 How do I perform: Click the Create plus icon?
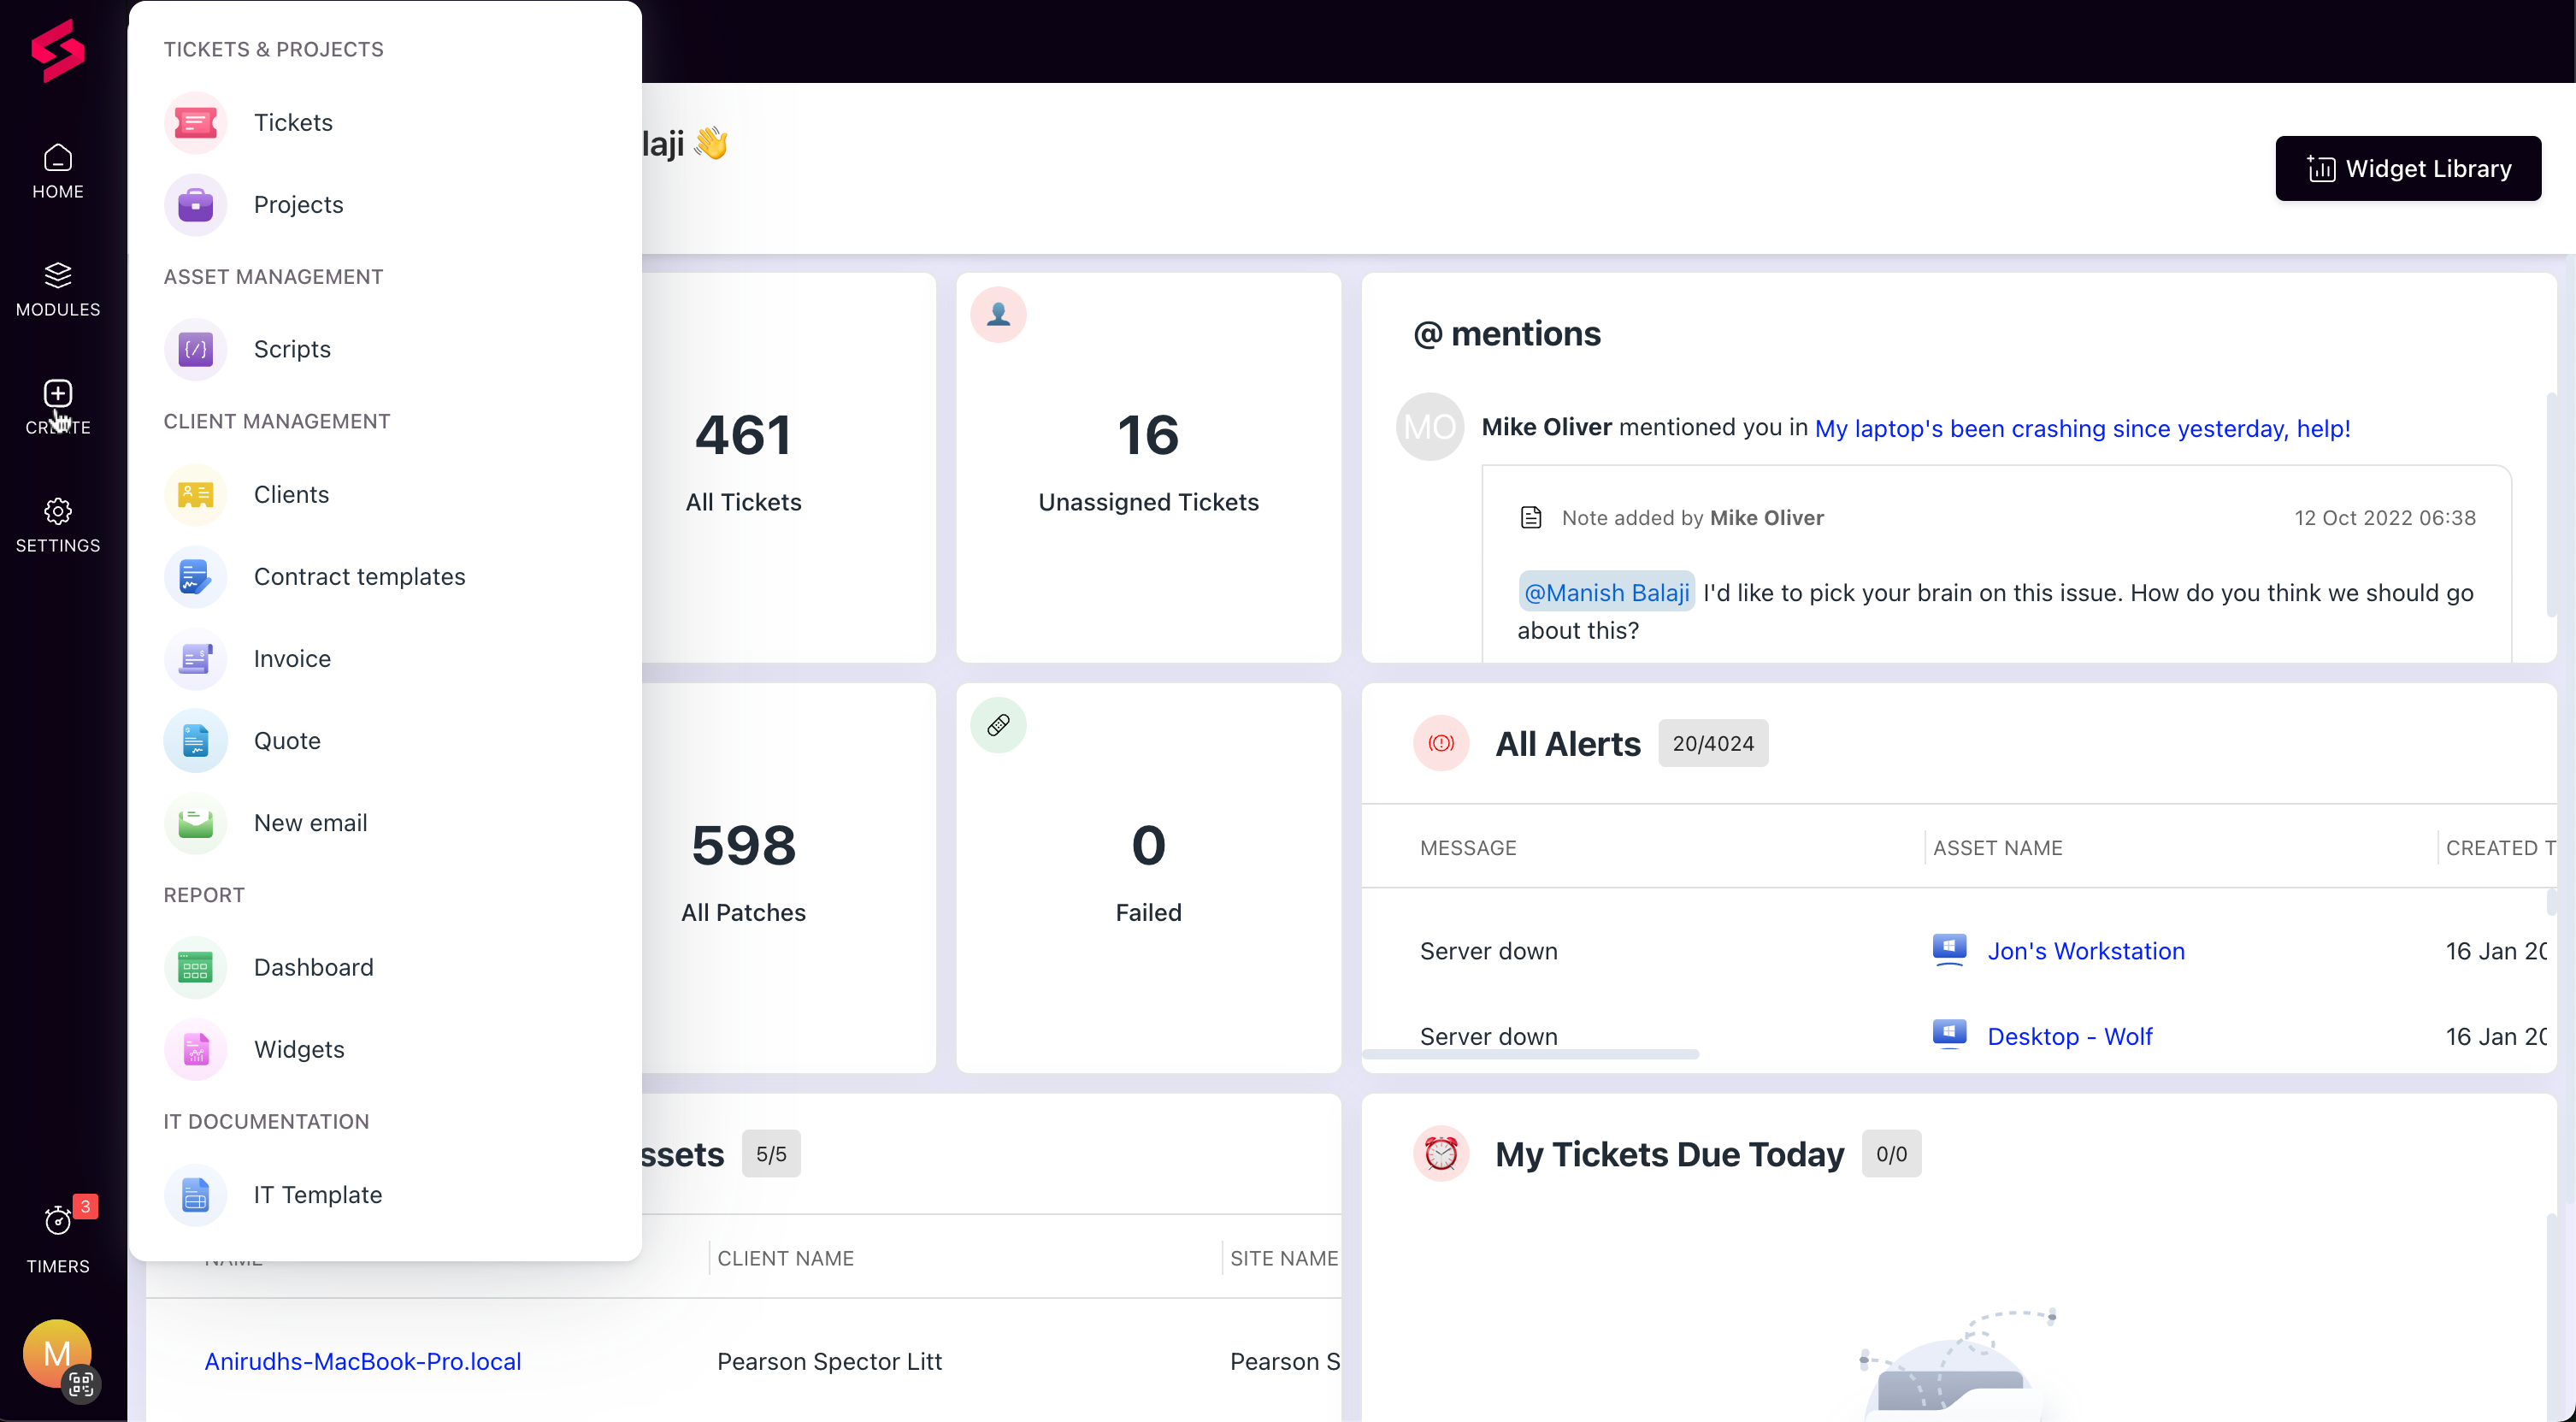[x=58, y=393]
